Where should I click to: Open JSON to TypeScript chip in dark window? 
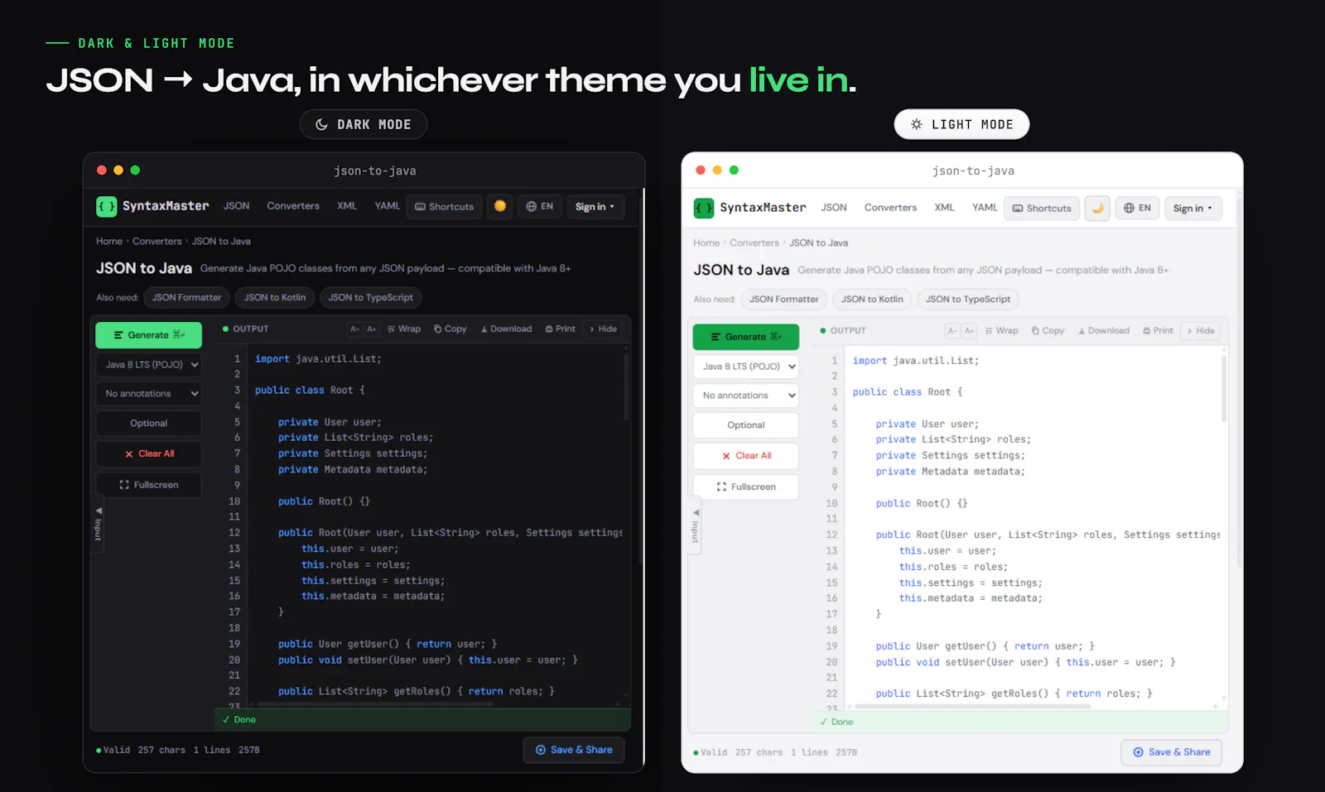370,297
